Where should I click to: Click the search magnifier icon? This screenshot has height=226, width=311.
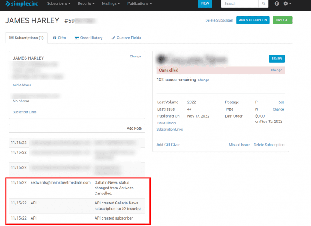pos(263,3)
